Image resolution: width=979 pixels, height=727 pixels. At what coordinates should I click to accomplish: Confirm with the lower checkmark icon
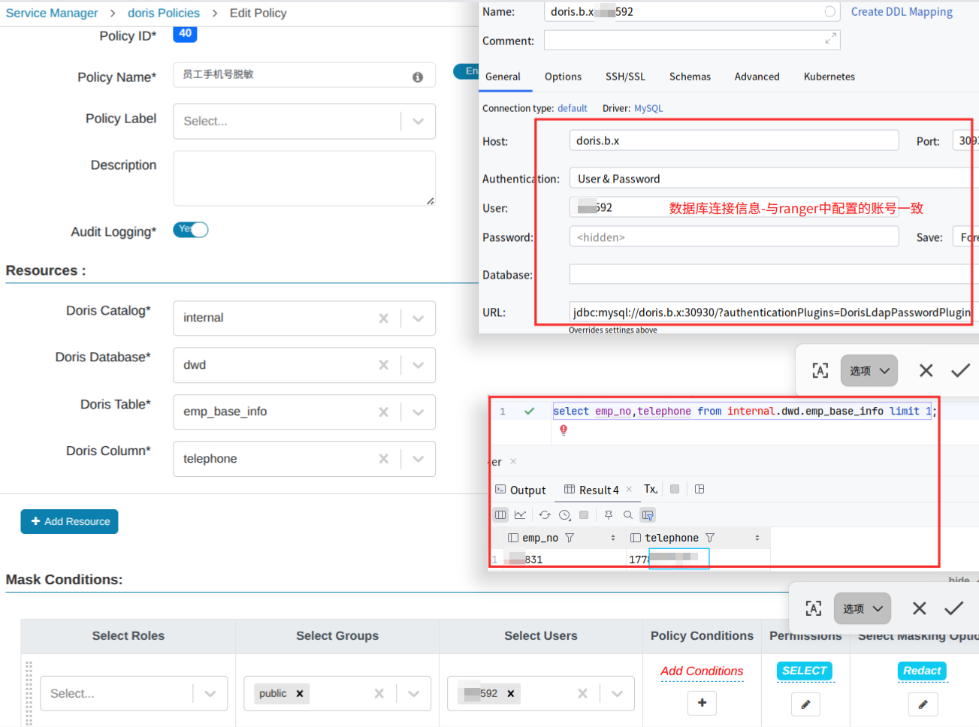click(x=953, y=608)
